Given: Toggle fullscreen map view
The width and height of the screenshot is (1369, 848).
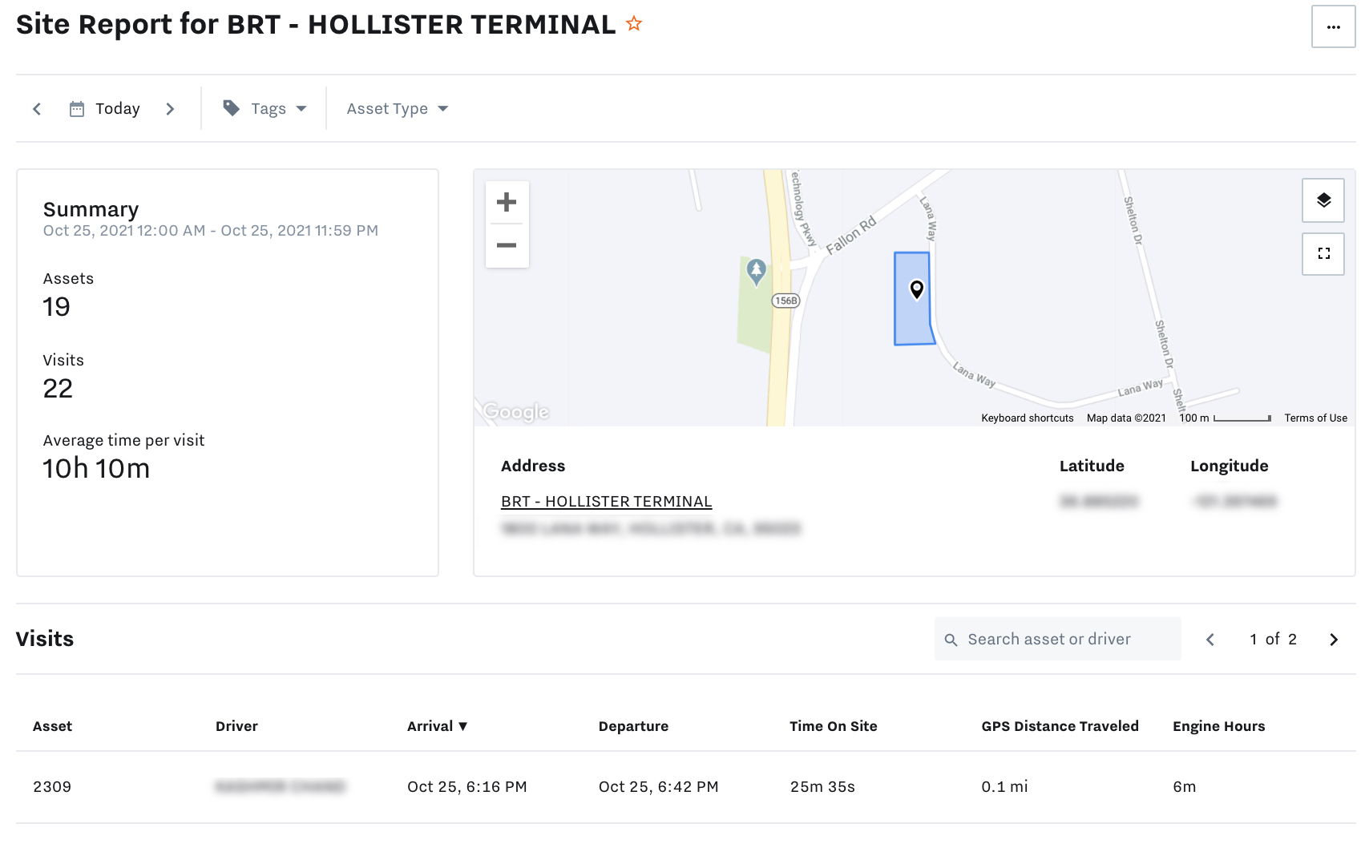Looking at the screenshot, I should pos(1323,253).
